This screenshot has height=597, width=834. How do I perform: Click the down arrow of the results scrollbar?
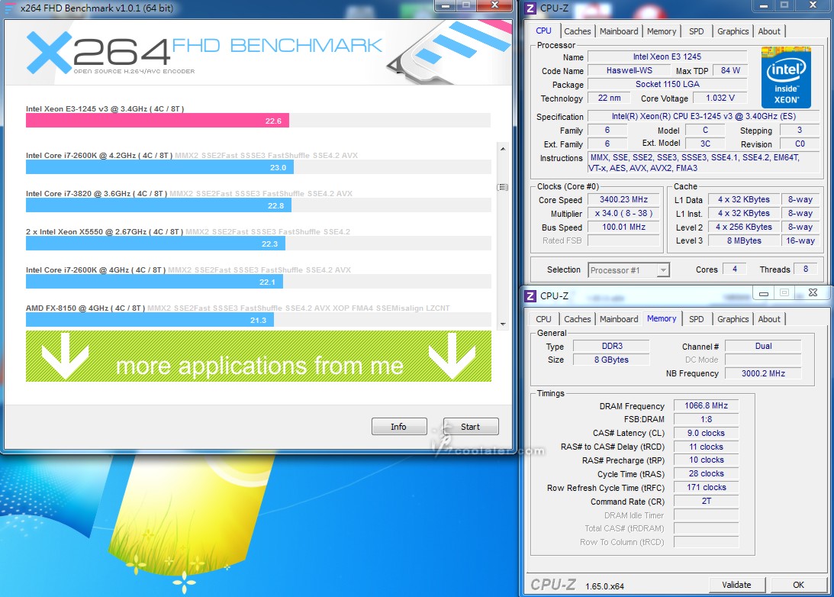click(503, 324)
